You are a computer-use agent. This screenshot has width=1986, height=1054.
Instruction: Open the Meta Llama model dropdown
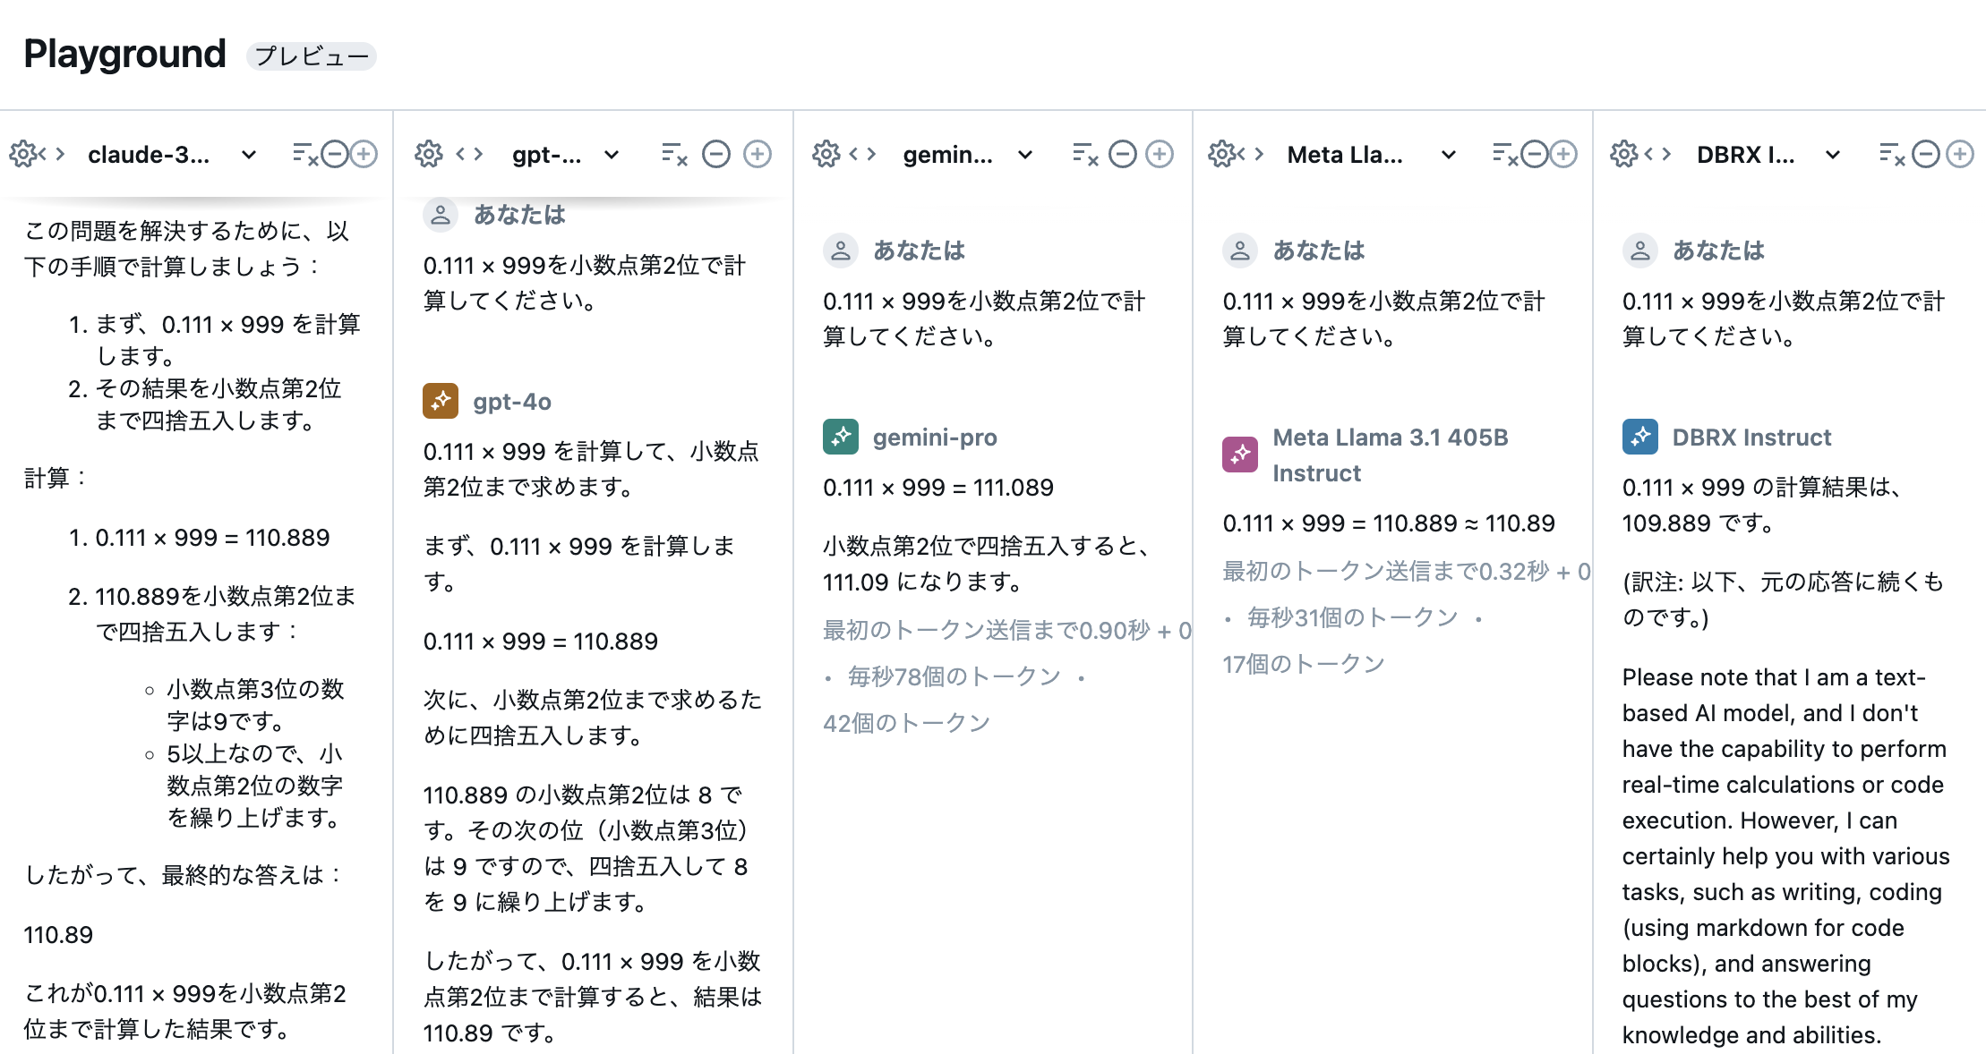(1448, 155)
